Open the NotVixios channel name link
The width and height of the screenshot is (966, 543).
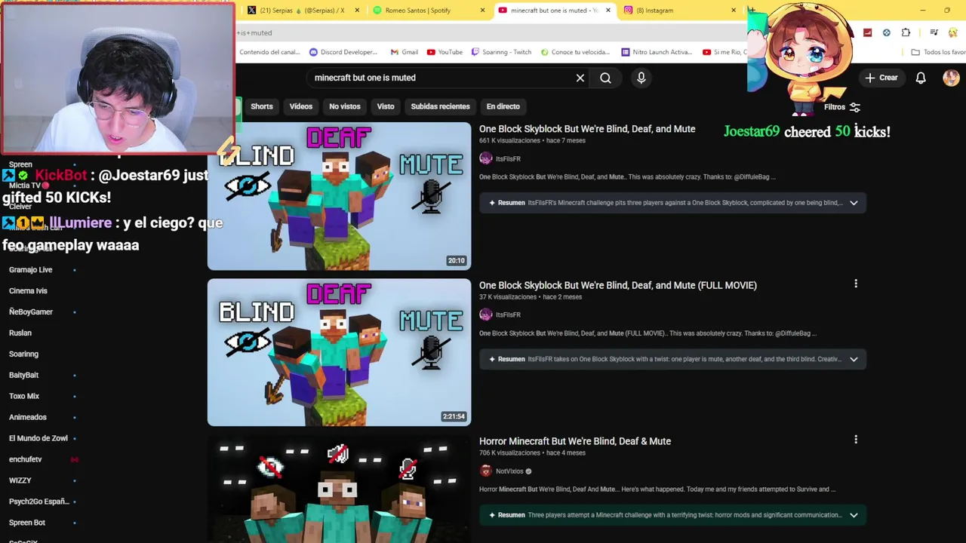[x=509, y=471]
